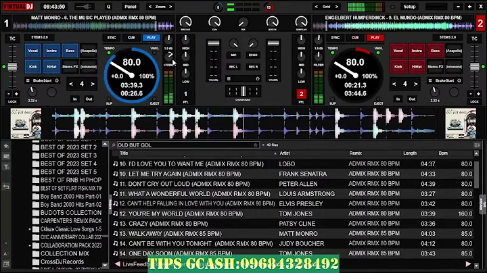Select CARPENTERS REMIX PACK folder
Image resolution: width=487 pixels, height=273 pixels.
(x=71, y=221)
